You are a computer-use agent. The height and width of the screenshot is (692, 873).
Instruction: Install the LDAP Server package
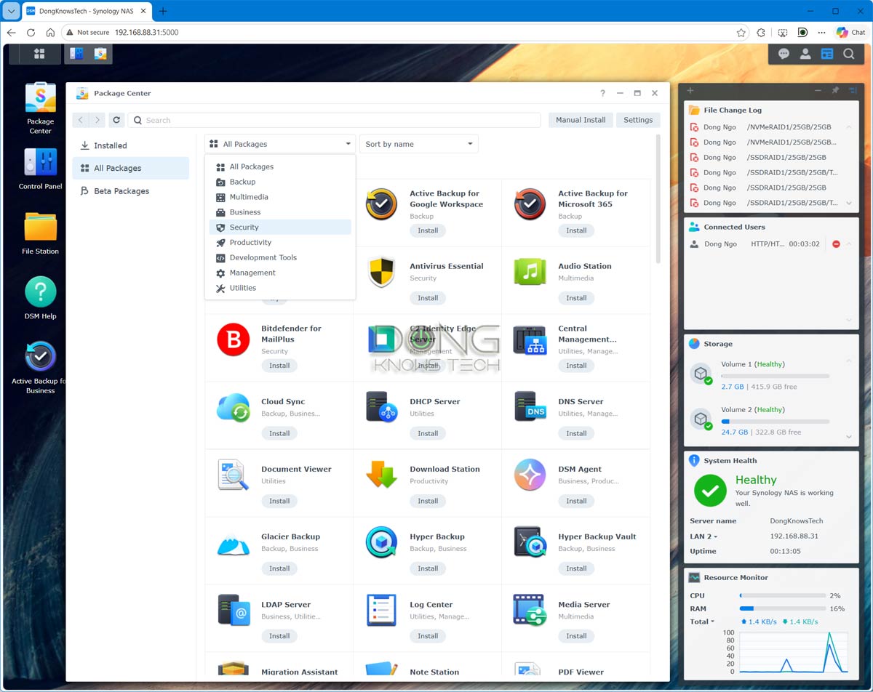click(279, 636)
